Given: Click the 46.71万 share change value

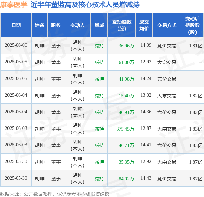Looking at the screenshot, I should click(126, 145).
